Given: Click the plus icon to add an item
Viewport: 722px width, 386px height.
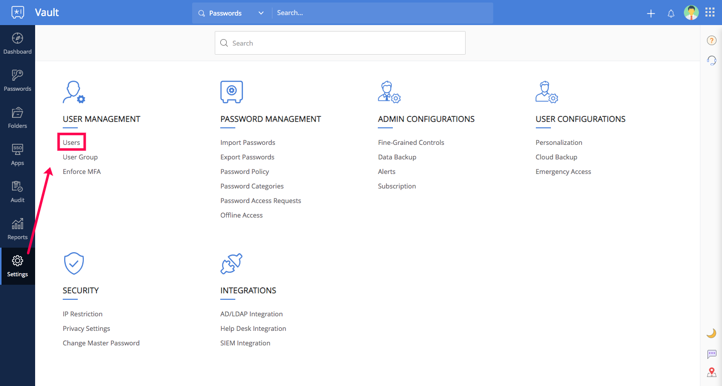Looking at the screenshot, I should tap(650, 14).
